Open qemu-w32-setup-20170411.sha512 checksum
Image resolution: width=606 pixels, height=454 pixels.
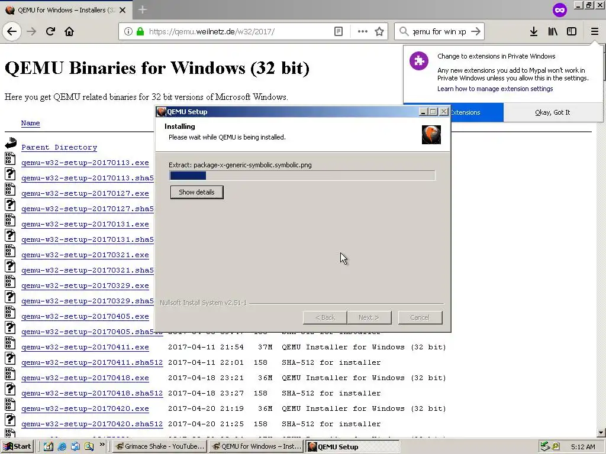click(92, 362)
